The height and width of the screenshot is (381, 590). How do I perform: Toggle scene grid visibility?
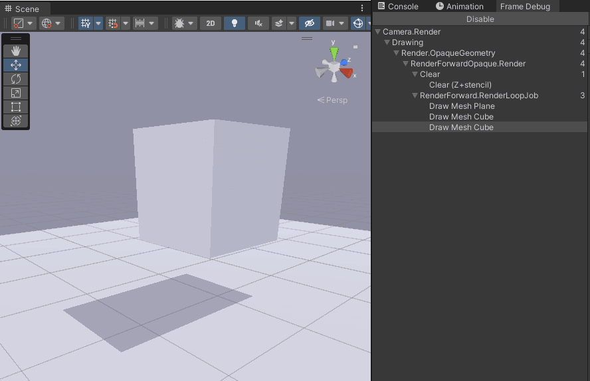[x=86, y=23]
